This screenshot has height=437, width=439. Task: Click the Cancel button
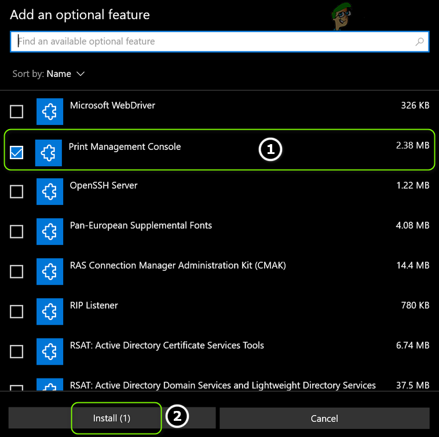[x=324, y=418]
